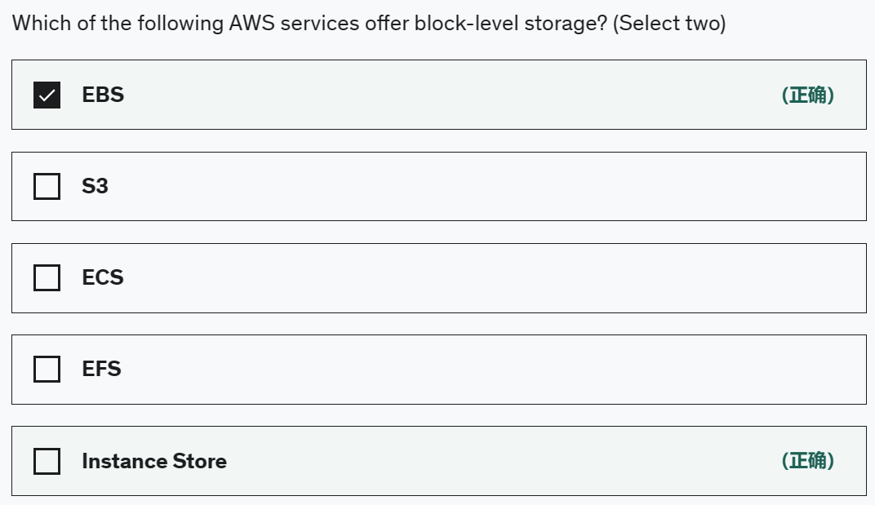Click the 正确 marker beside Instance Store
Viewport: 875px width, 505px height.
(807, 461)
